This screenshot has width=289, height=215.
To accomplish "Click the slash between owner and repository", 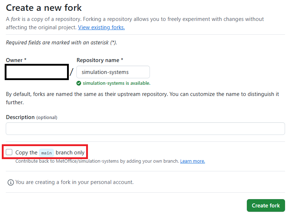I will coord(71,72).
